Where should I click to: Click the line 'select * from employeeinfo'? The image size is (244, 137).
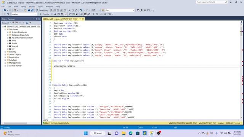[69, 61]
